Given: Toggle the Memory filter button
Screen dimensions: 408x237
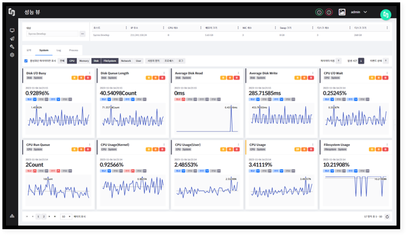Looking at the screenshot, I should (x=84, y=61).
